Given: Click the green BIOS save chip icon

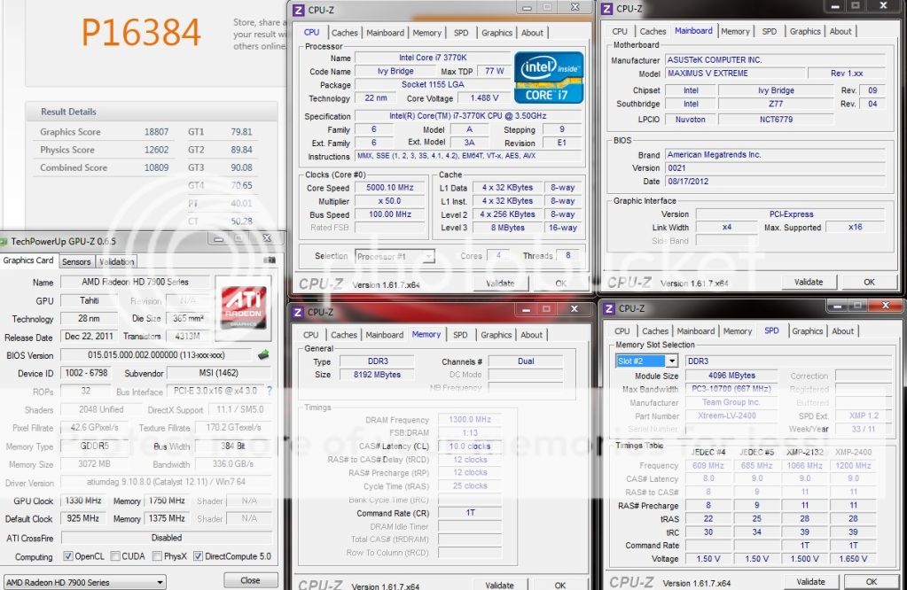Looking at the screenshot, I should [263, 355].
